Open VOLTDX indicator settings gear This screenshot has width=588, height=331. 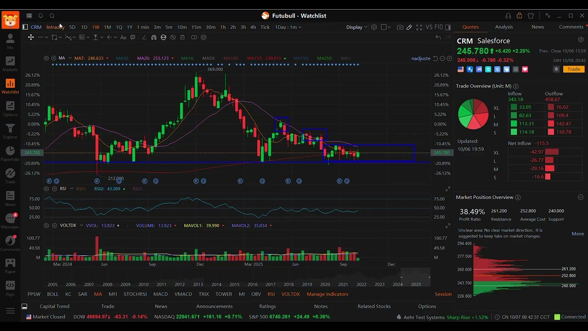[46, 226]
